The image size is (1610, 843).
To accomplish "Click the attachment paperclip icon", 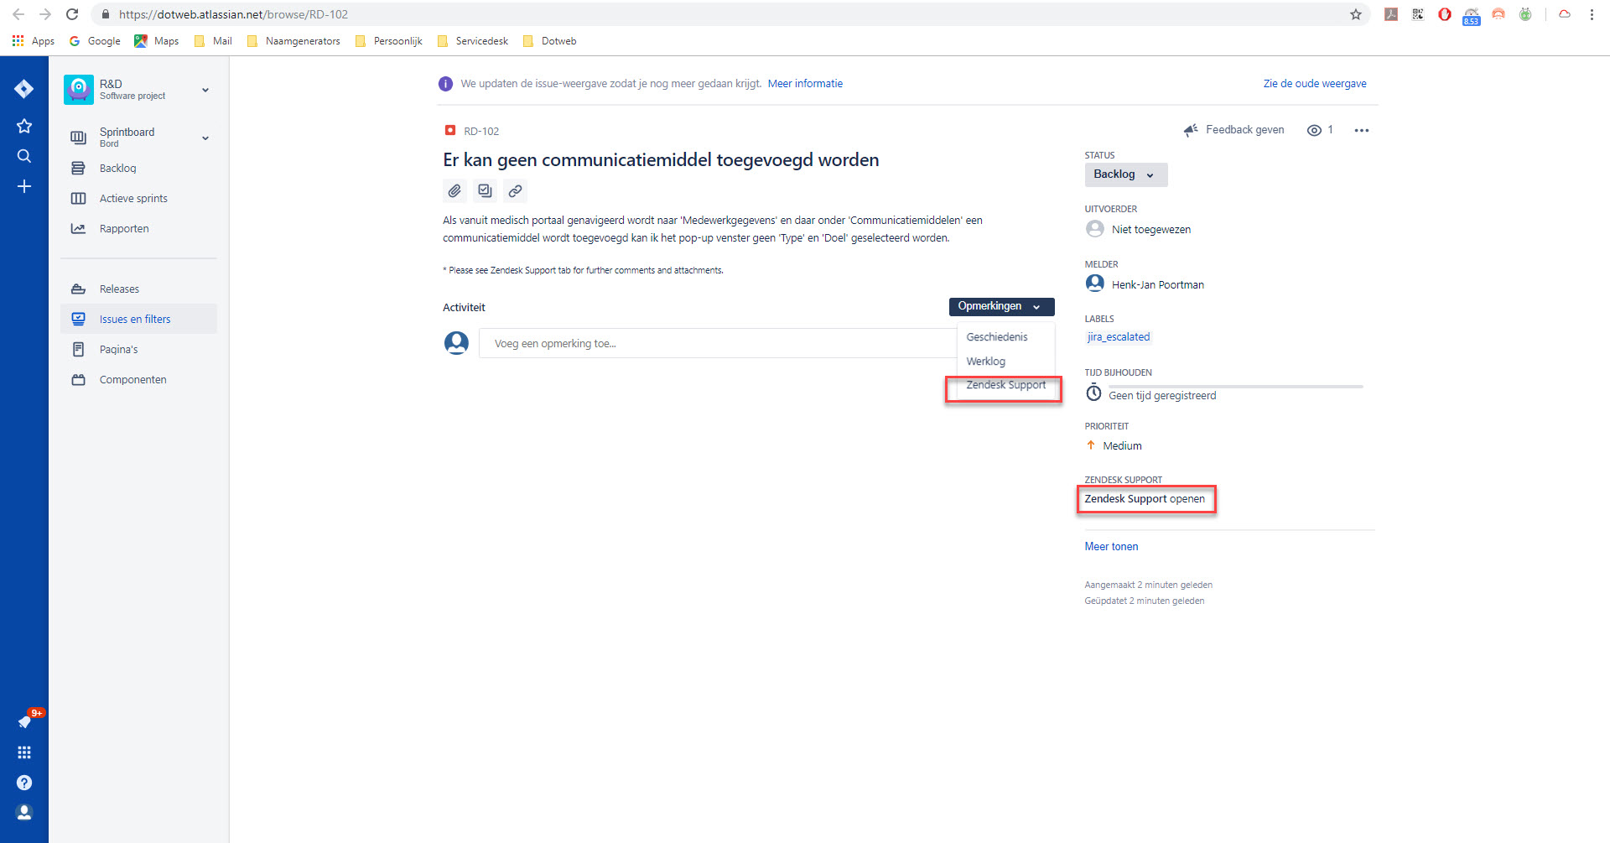I will pyautogui.click(x=454, y=191).
